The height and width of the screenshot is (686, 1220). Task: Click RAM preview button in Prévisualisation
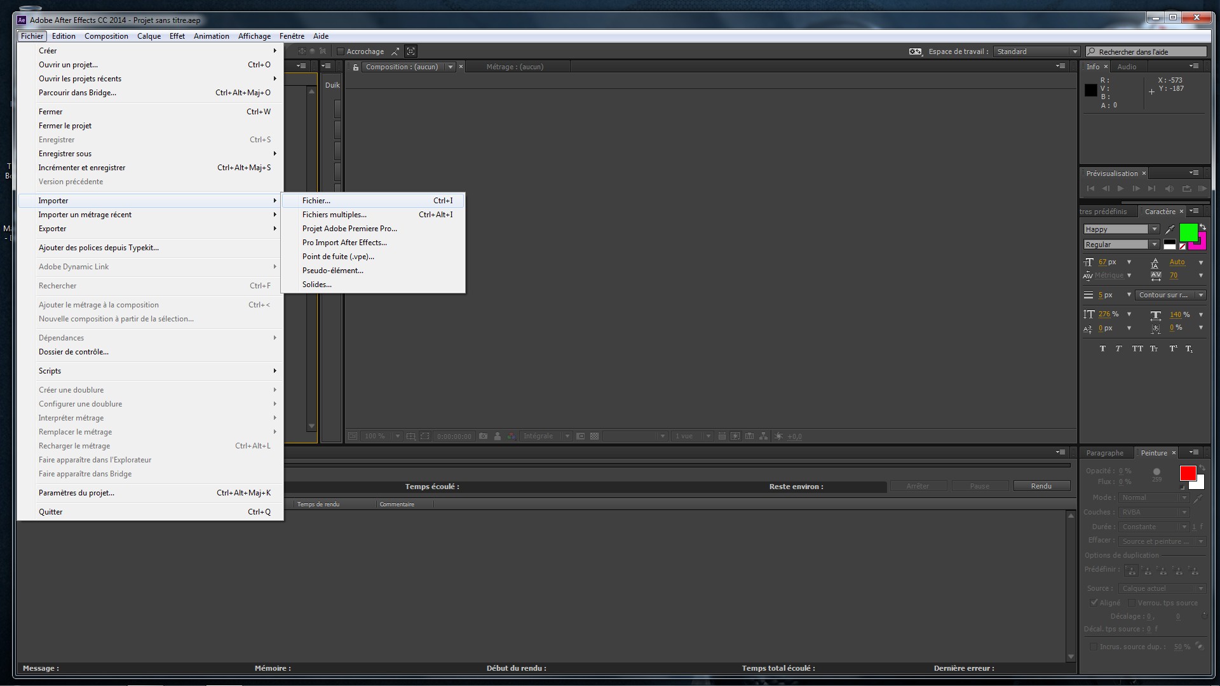tap(1202, 189)
